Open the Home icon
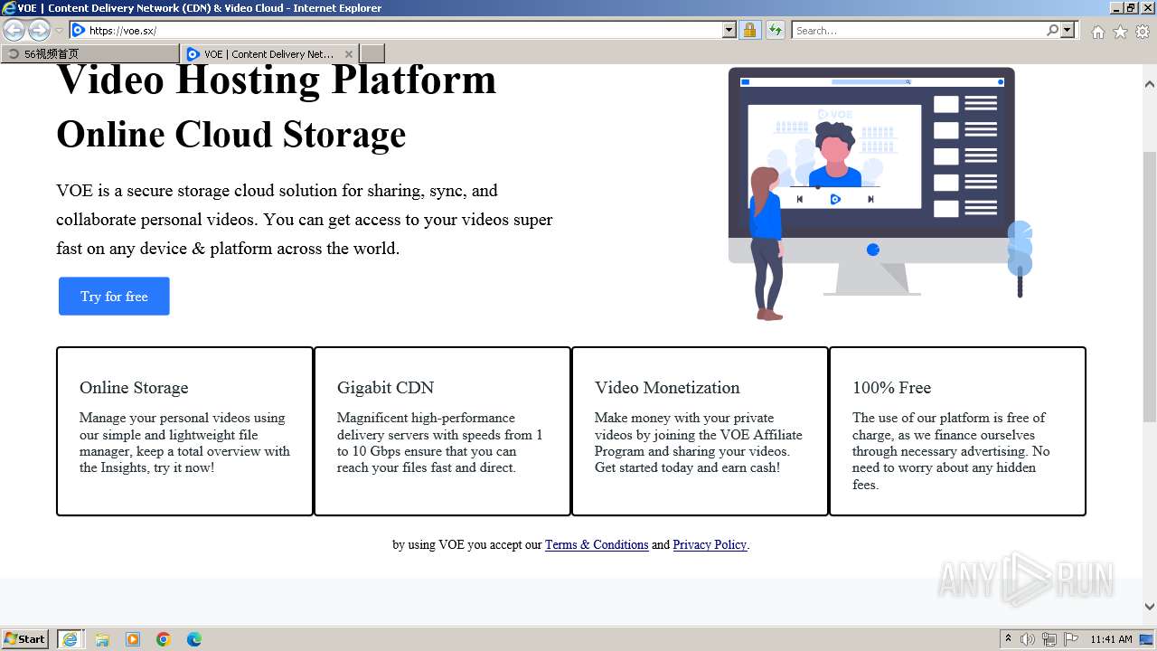Image resolution: width=1157 pixels, height=651 pixels. point(1097,32)
